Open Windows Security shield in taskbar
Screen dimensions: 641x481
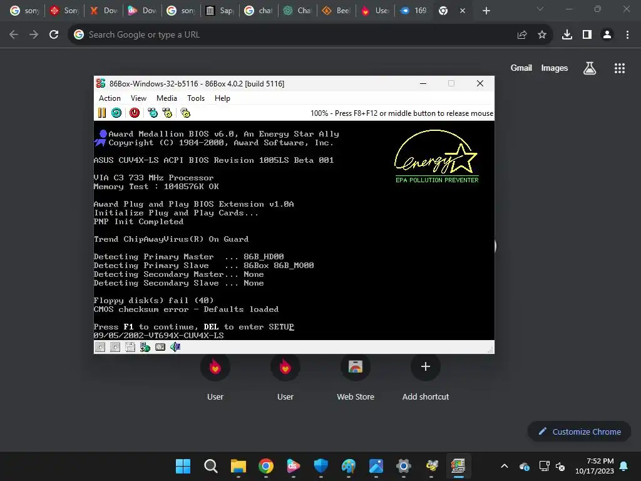[x=321, y=466]
